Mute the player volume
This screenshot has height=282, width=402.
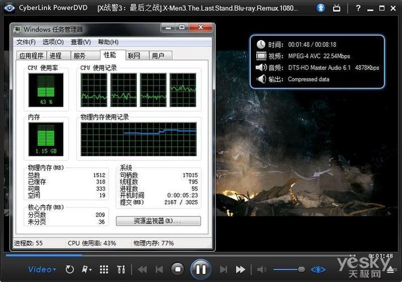pyautogui.click(x=261, y=269)
